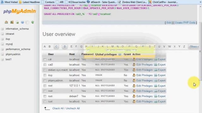The width and height of the screenshot is (202, 113).
Task: Click Export icon in cal row
Action: pos(156,59)
